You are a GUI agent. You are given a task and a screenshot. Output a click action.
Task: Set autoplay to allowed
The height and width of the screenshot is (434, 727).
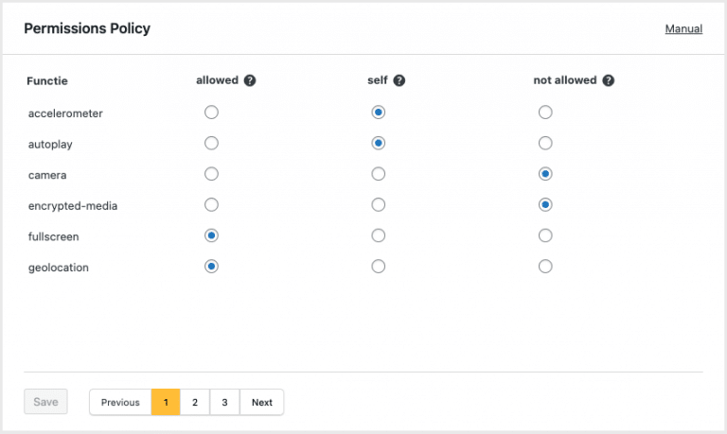pos(212,144)
